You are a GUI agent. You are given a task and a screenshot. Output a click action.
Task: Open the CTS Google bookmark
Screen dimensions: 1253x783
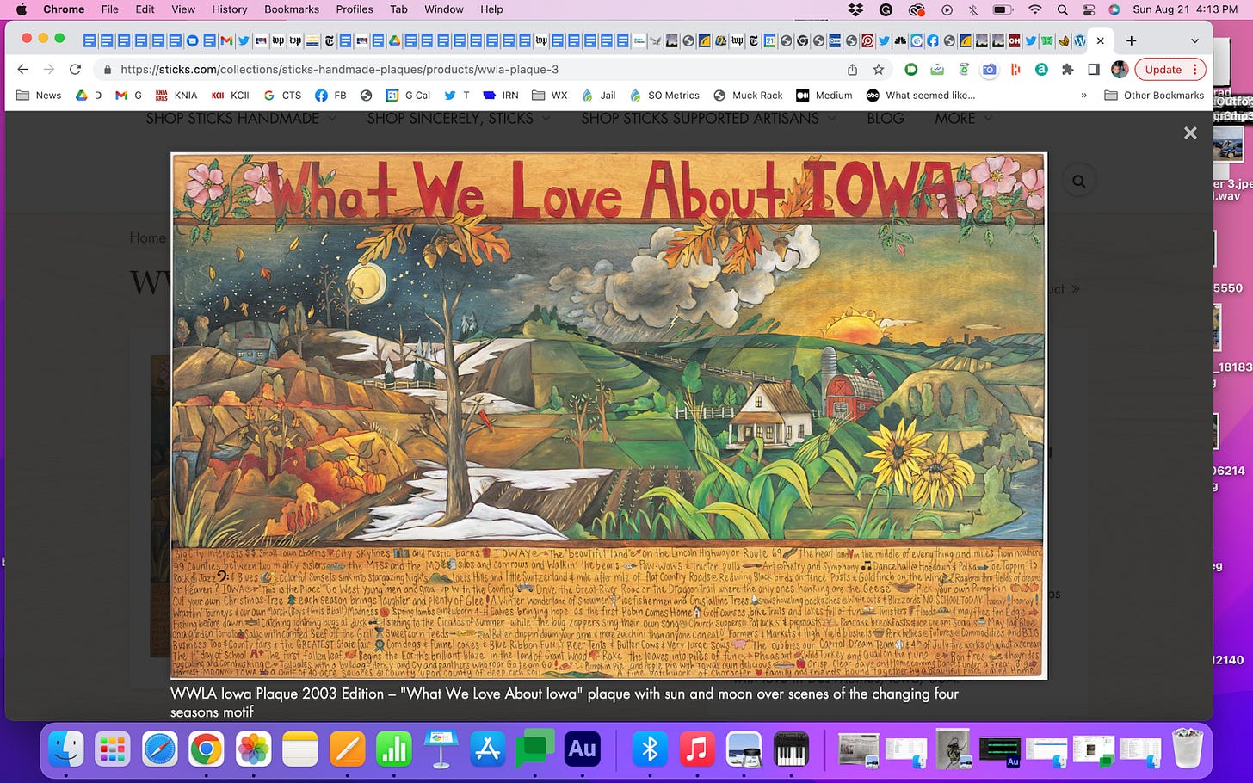(x=282, y=96)
